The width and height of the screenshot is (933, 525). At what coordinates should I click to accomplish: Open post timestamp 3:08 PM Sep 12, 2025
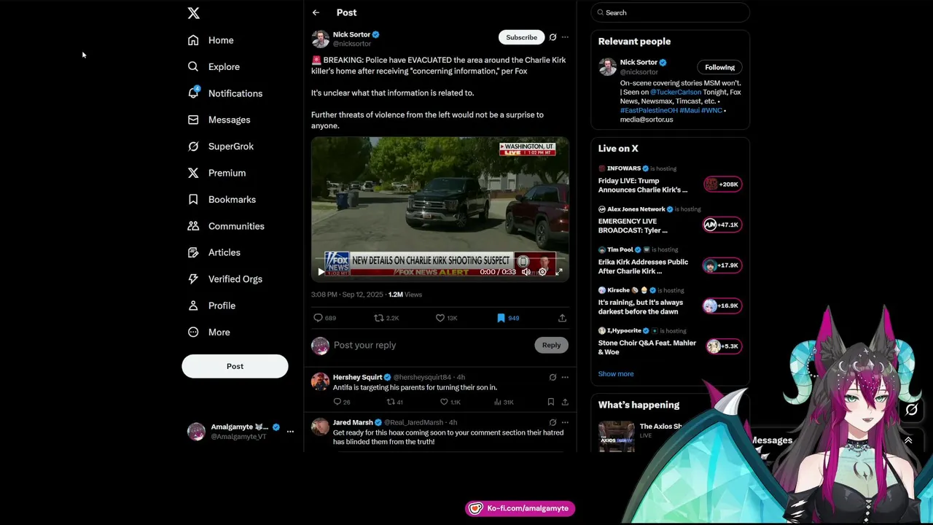tap(347, 295)
